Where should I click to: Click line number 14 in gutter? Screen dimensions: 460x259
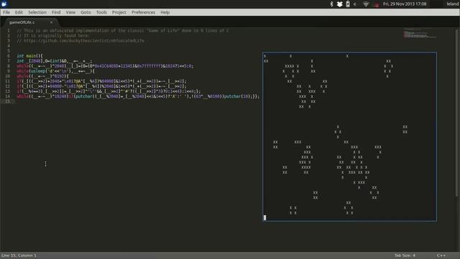point(8,96)
